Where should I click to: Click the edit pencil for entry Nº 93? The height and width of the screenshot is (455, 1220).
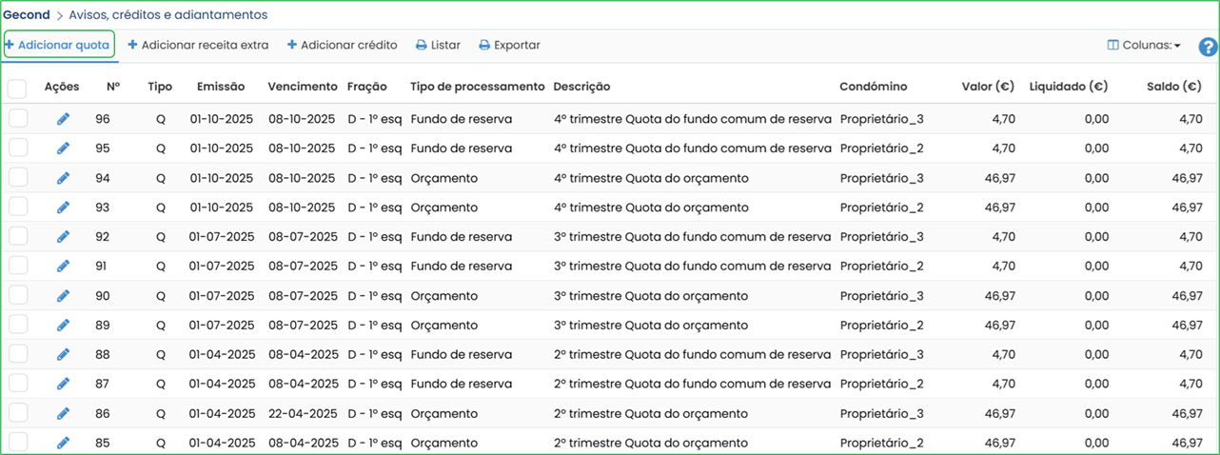point(64,208)
